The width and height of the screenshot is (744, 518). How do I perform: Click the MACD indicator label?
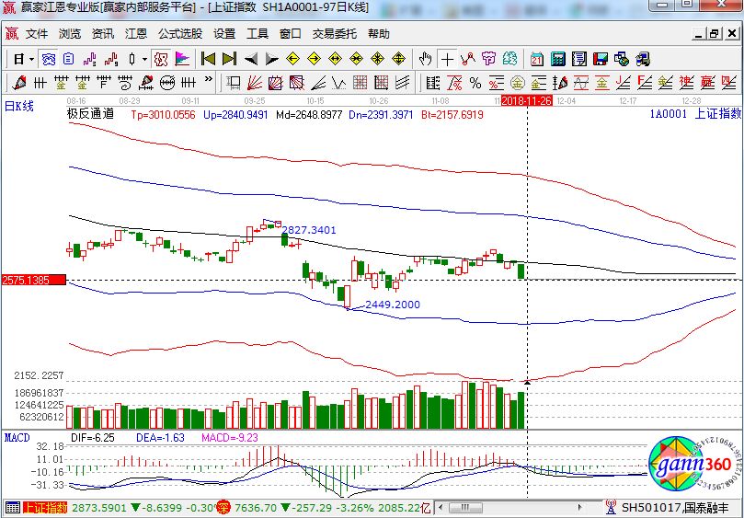17,437
